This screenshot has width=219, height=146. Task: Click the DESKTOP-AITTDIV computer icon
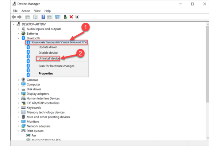(19, 24)
